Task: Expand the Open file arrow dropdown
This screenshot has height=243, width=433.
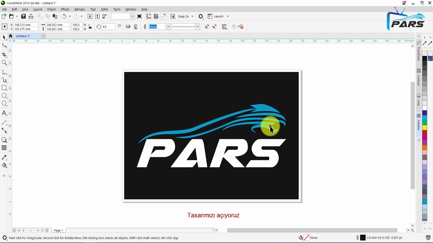Action: pyautogui.click(x=17, y=16)
